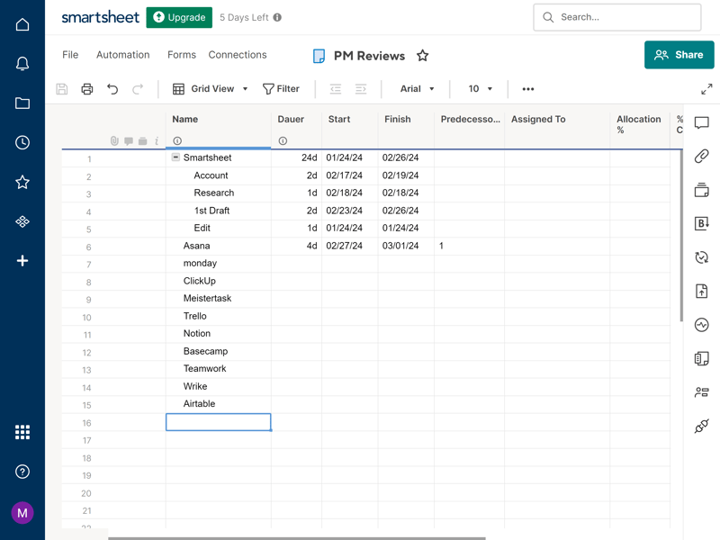This screenshot has height=540, width=720.
Task: Click the plus Create new icon
Action: [22, 261]
